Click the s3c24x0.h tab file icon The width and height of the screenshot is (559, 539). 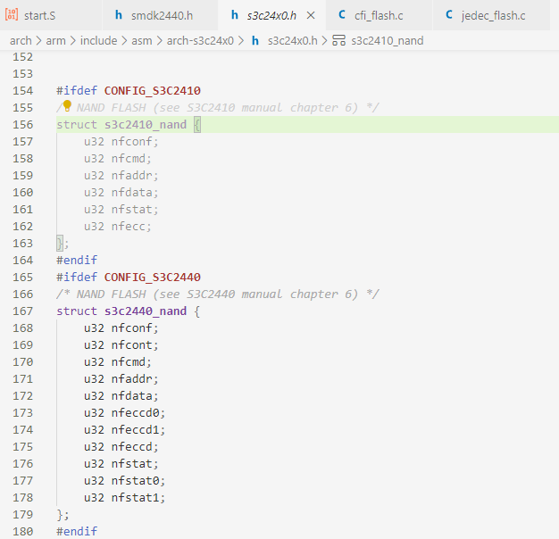pos(234,15)
